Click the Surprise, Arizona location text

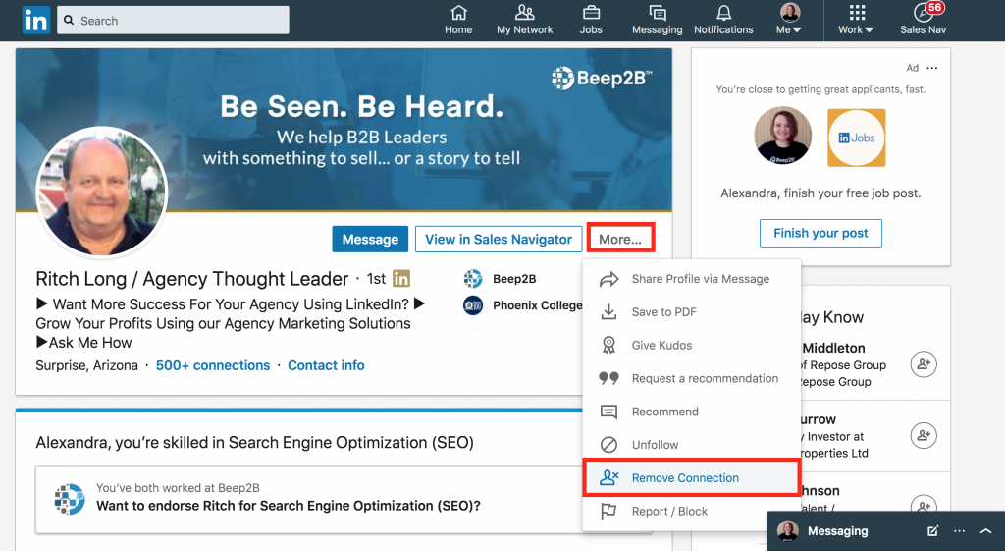point(86,365)
